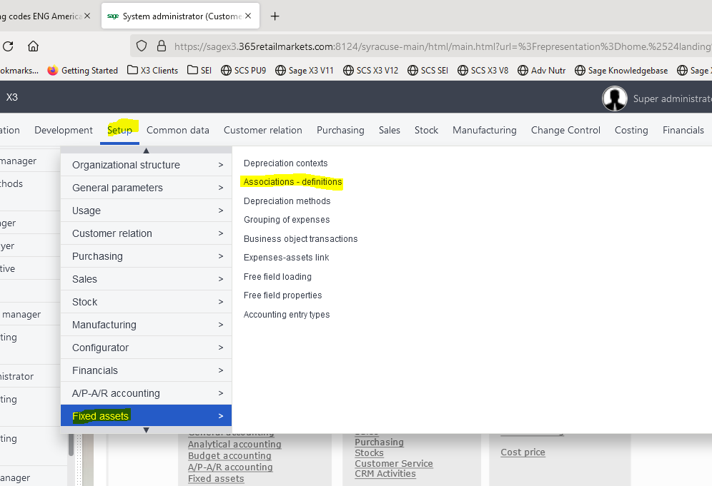Viewport: 712px width, 486px height.
Task: Reload the current page
Action: tap(7, 46)
